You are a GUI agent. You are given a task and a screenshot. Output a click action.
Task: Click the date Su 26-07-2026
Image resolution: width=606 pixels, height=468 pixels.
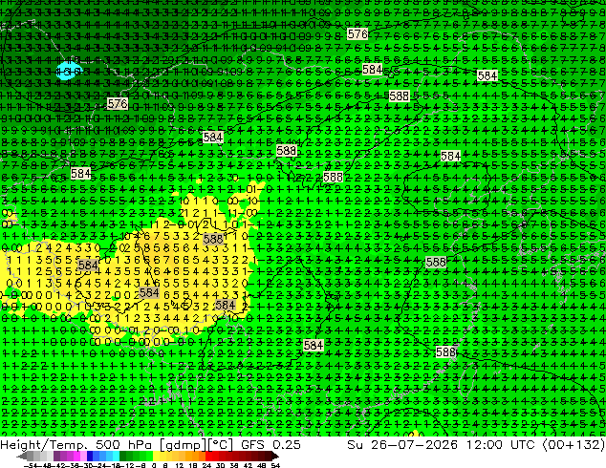[402, 444]
